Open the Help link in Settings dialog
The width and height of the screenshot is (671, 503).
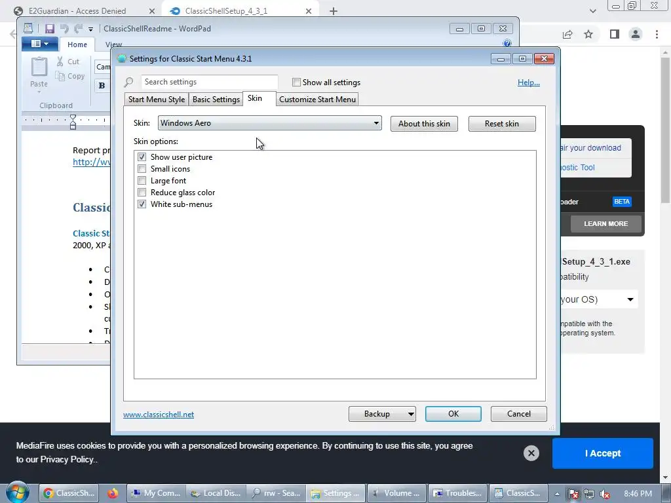(x=529, y=83)
